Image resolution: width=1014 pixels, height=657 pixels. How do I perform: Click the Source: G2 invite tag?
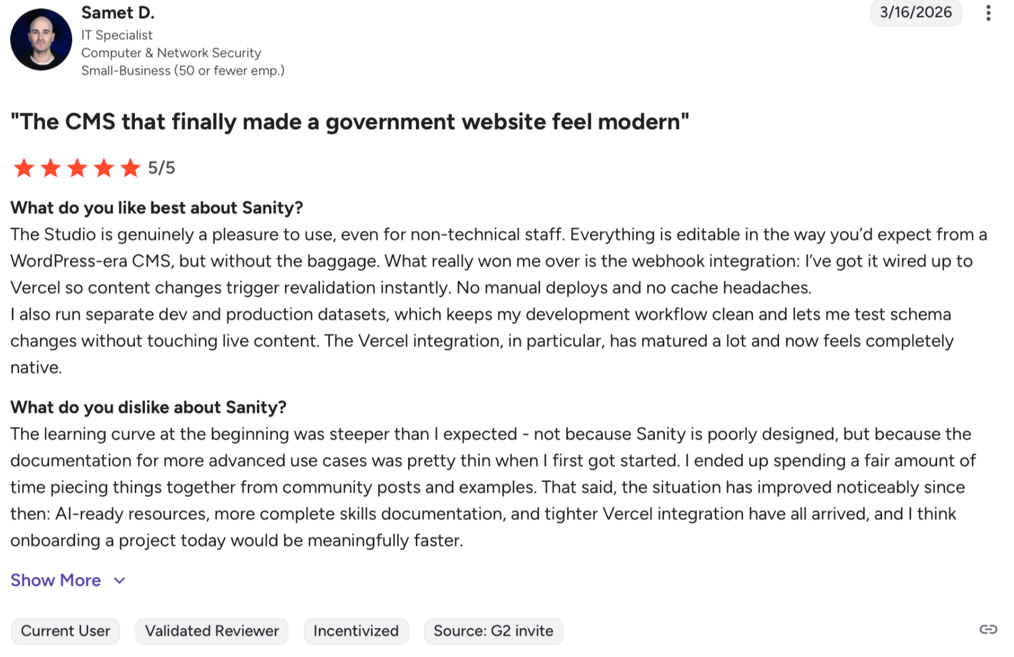click(493, 631)
